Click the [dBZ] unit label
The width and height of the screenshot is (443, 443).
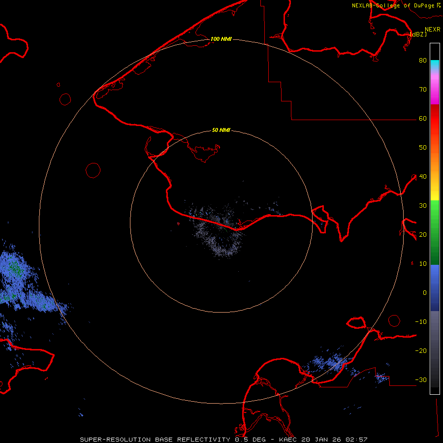[x=418, y=34]
